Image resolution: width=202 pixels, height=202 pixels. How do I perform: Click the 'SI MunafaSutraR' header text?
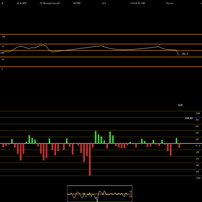(50, 3)
